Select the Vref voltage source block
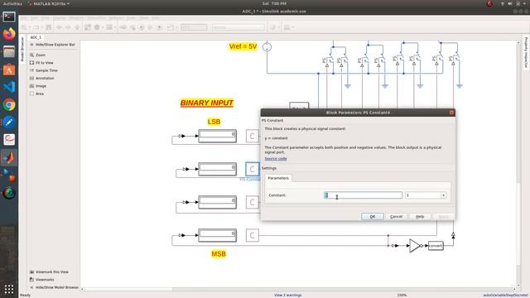Image resolution: width=530 pixels, height=298 pixels. (267, 46)
